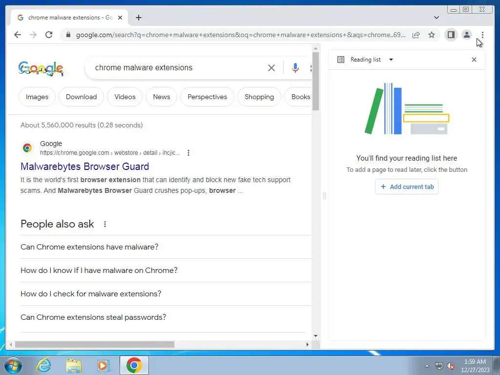Clear the search query with the X

(x=271, y=67)
